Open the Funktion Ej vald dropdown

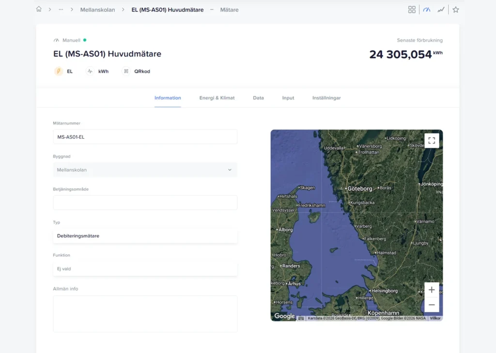click(145, 269)
